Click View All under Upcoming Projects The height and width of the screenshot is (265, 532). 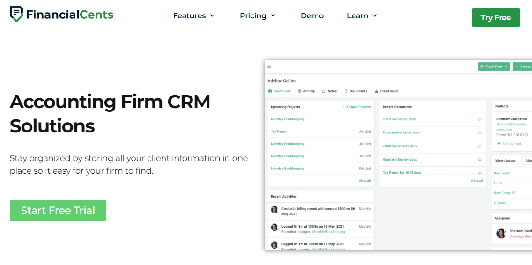tap(365, 181)
